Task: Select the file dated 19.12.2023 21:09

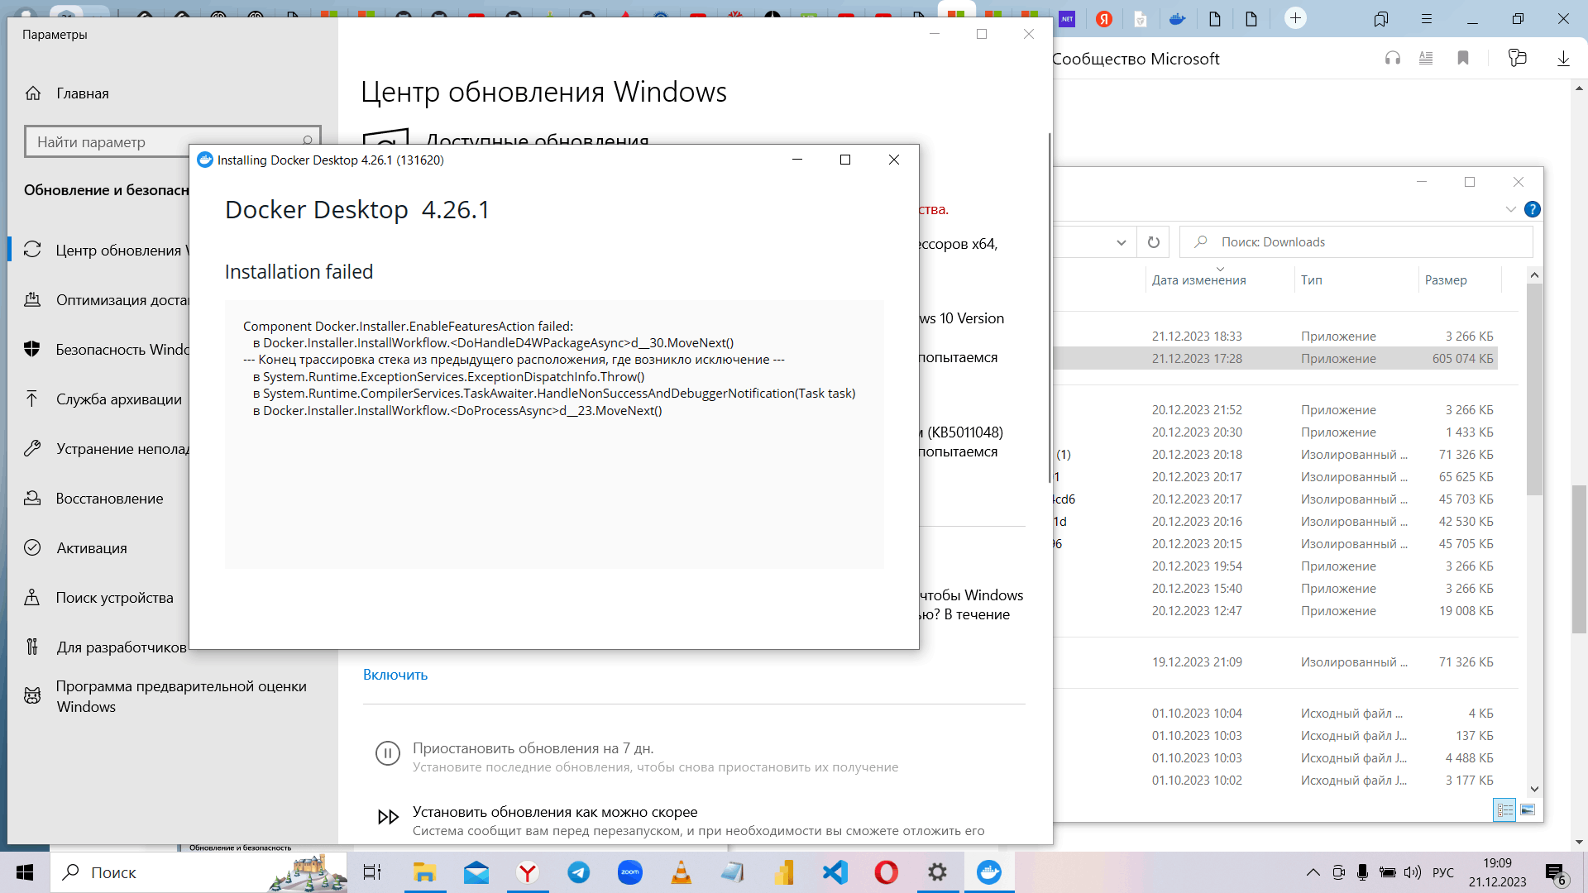Action: tap(1275, 662)
